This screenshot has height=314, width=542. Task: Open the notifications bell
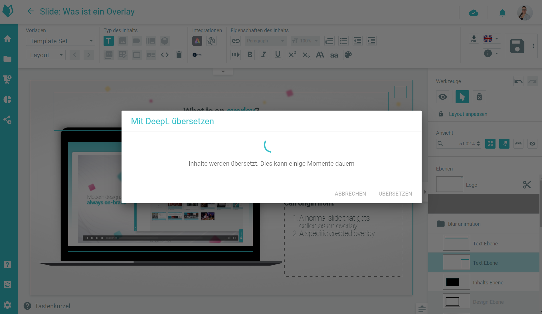(502, 13)
